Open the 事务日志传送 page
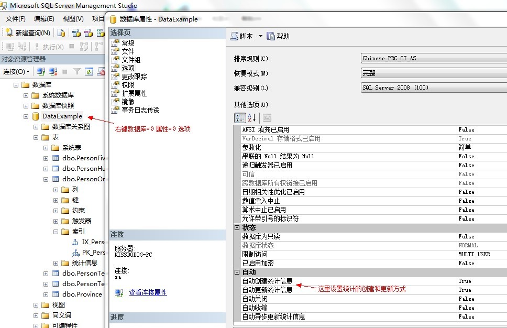This screenshot has width=507, height=328. pyautogui.click(x=140, y=111)
